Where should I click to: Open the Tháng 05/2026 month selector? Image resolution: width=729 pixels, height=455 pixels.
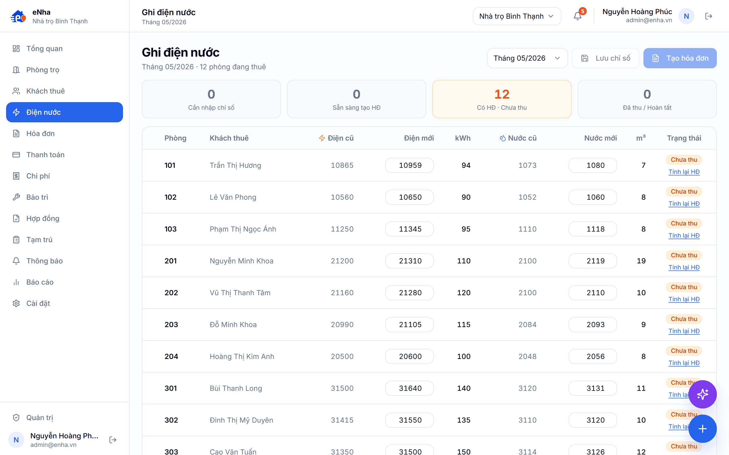[527, 58]
